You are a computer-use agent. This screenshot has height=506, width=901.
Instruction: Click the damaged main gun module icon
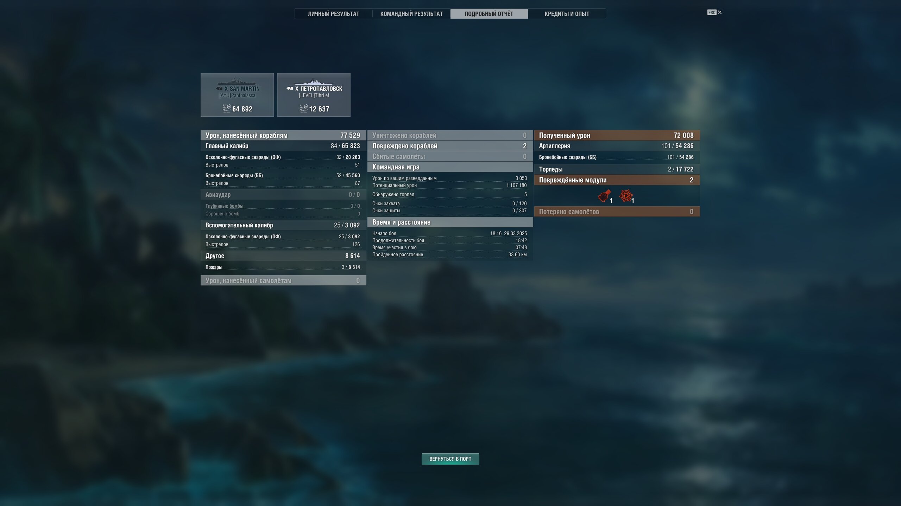(x=604, y=196)
